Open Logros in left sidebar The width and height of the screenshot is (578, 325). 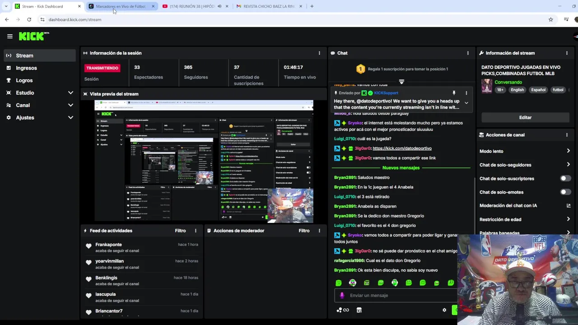click(x=39, y=80)
